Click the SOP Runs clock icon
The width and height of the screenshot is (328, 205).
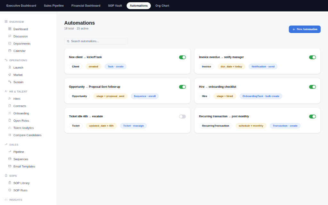[10, 190]
